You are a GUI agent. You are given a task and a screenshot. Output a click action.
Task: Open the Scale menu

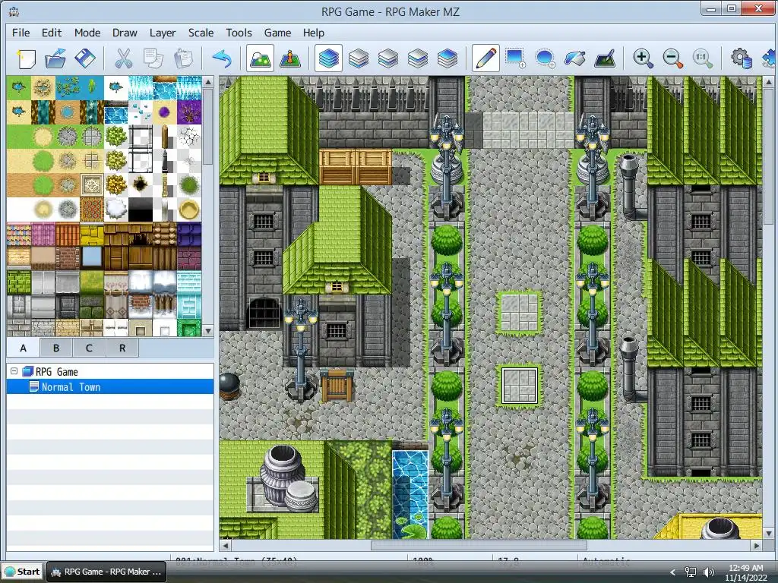click(x=201, y=33)
